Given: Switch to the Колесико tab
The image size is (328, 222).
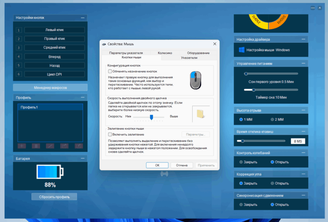Looking at the screenshot, I should [165, 53].
